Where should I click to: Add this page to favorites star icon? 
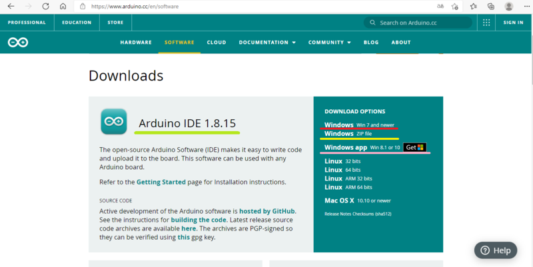455,6
